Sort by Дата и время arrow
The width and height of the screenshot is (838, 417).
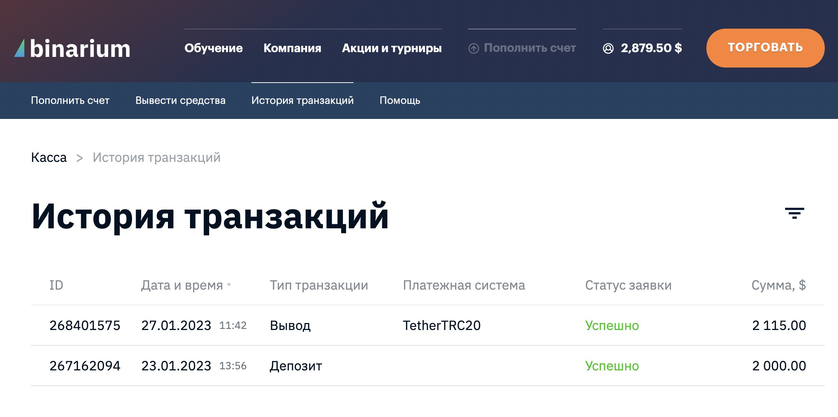[x=229, y=285]
